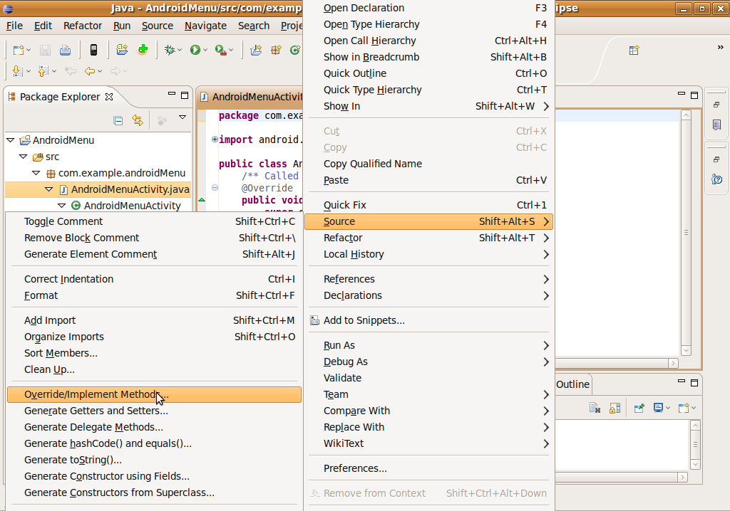The width and height of the screenshot is (730, 511).
Task: Minimize the Package Explorer view
Action: point(172,95)
